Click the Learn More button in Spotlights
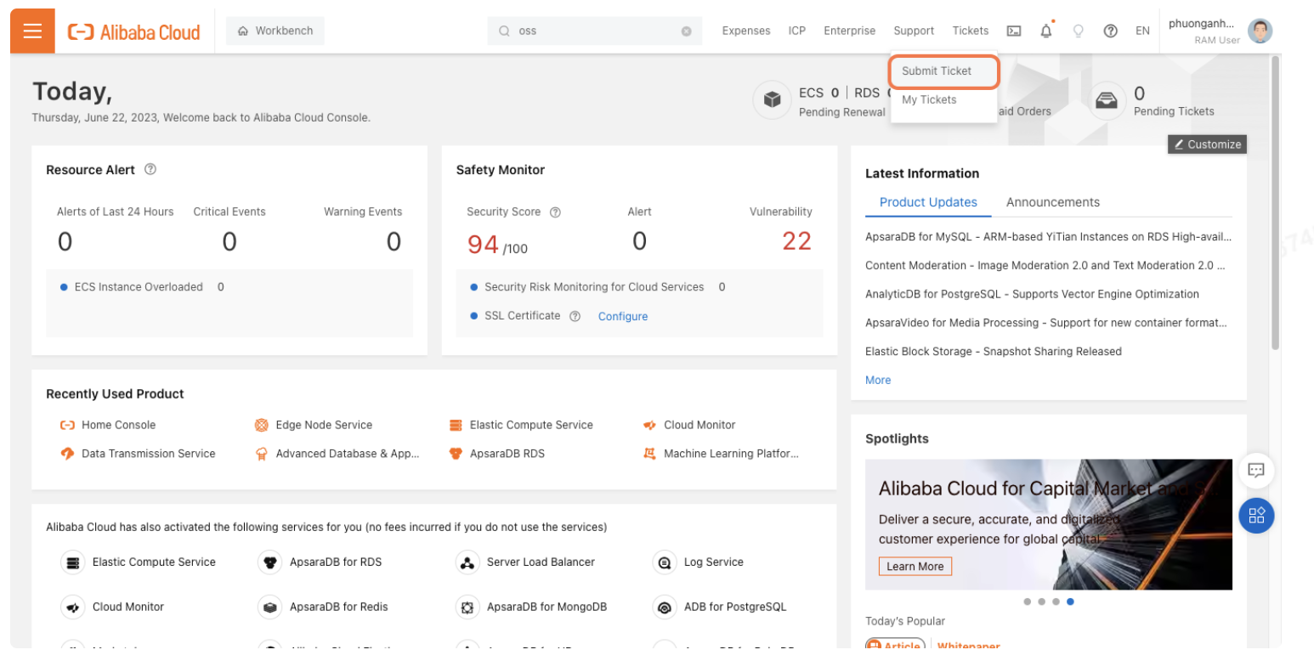Image resolution: width=1314 pixels, height=661 pixels. (915, 566)
